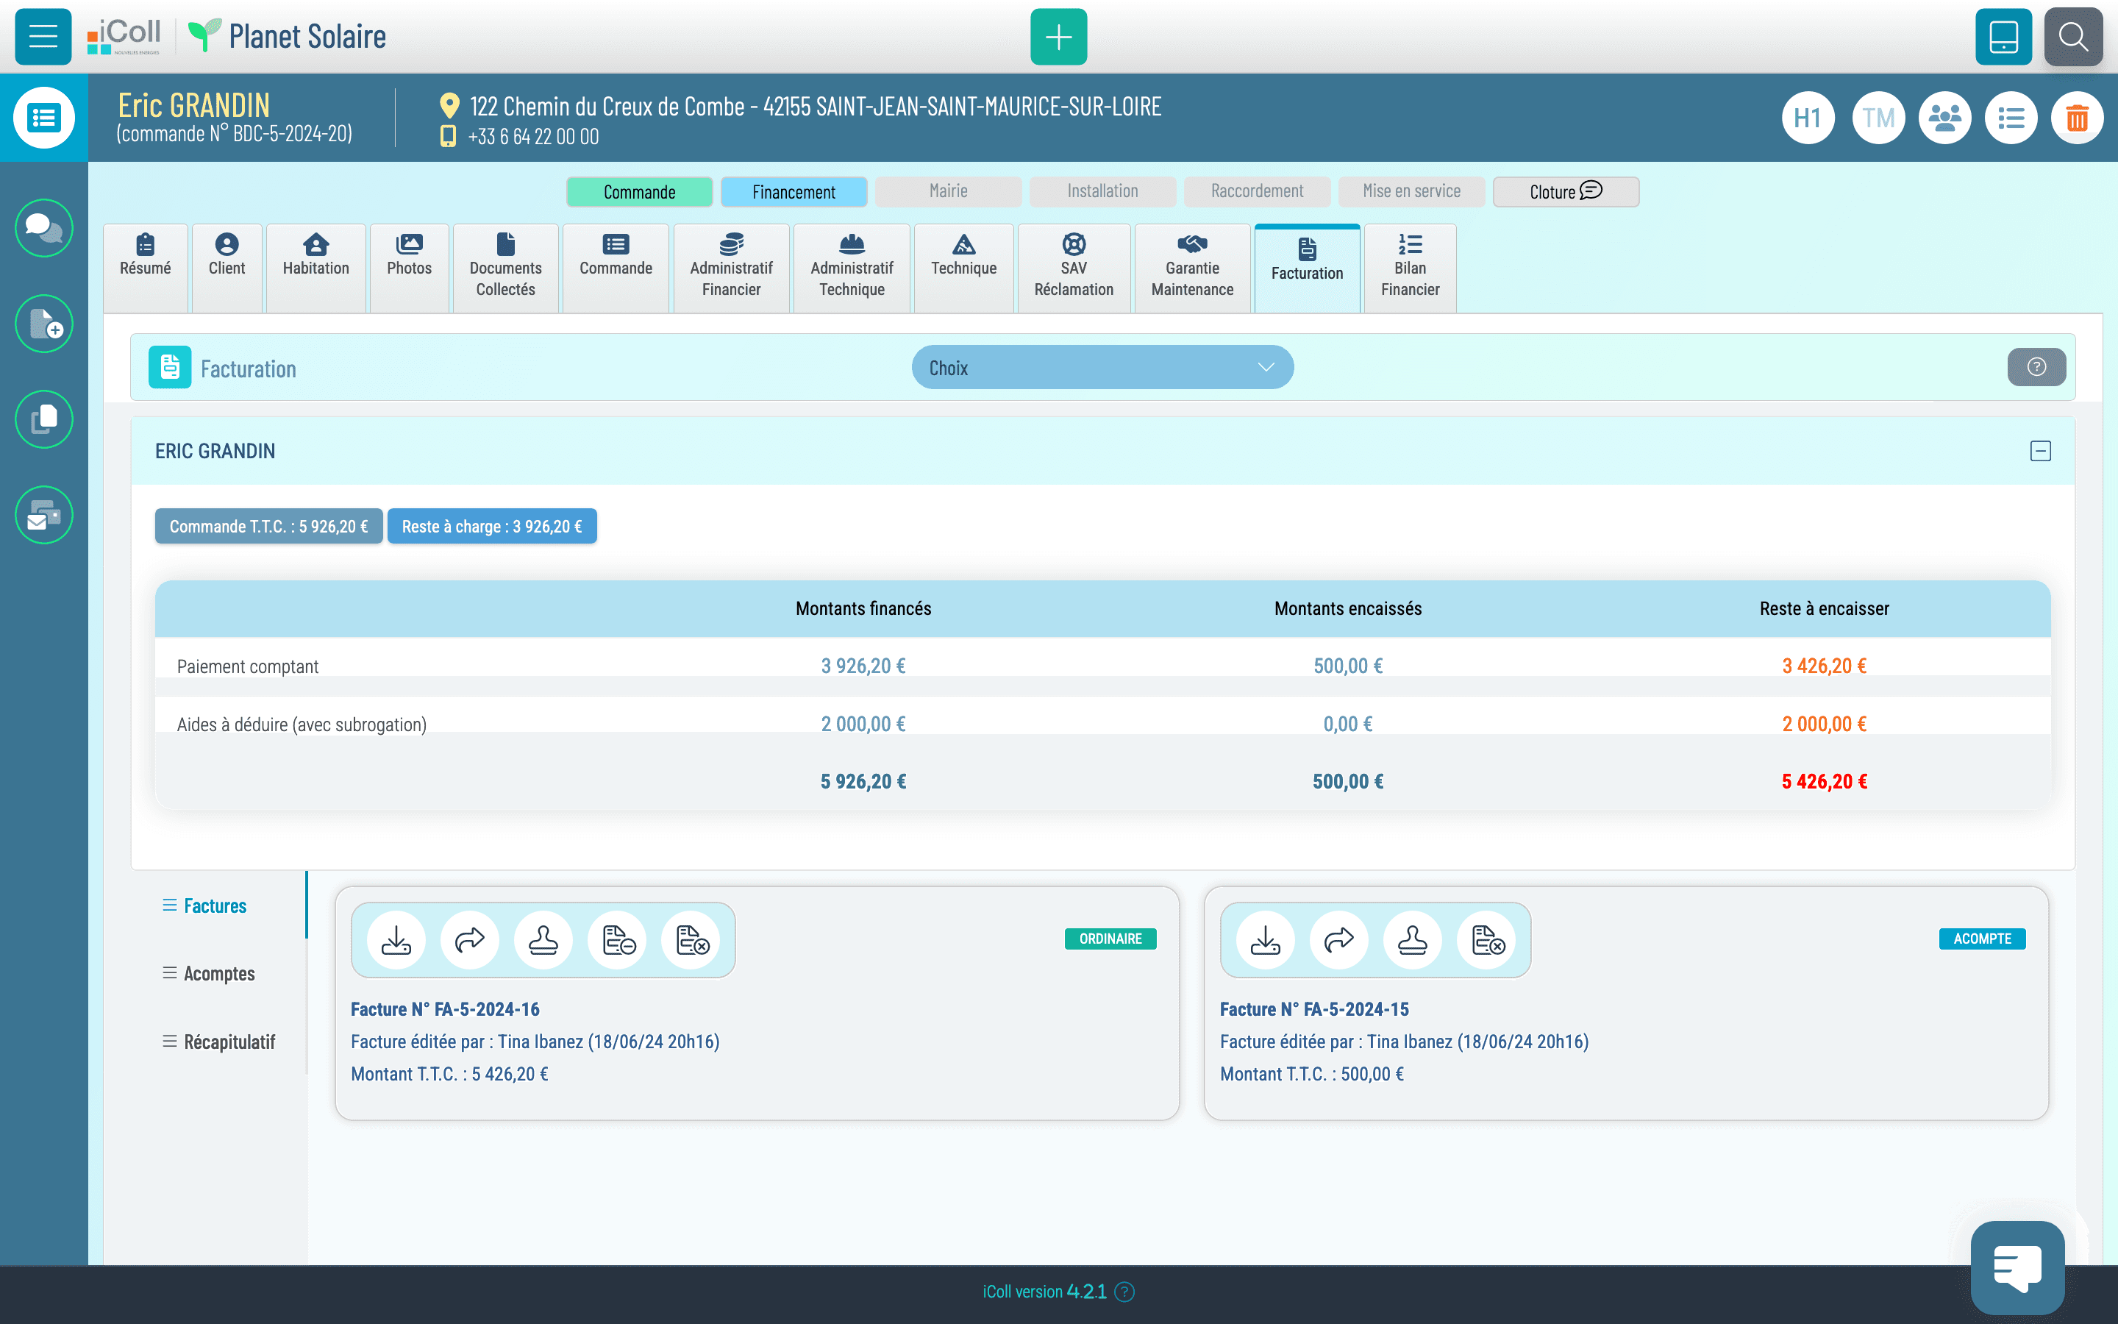Open the users group icon

tap(1944, 118)
